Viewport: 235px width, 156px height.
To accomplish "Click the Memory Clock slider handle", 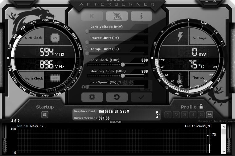I will click(123, 76).
